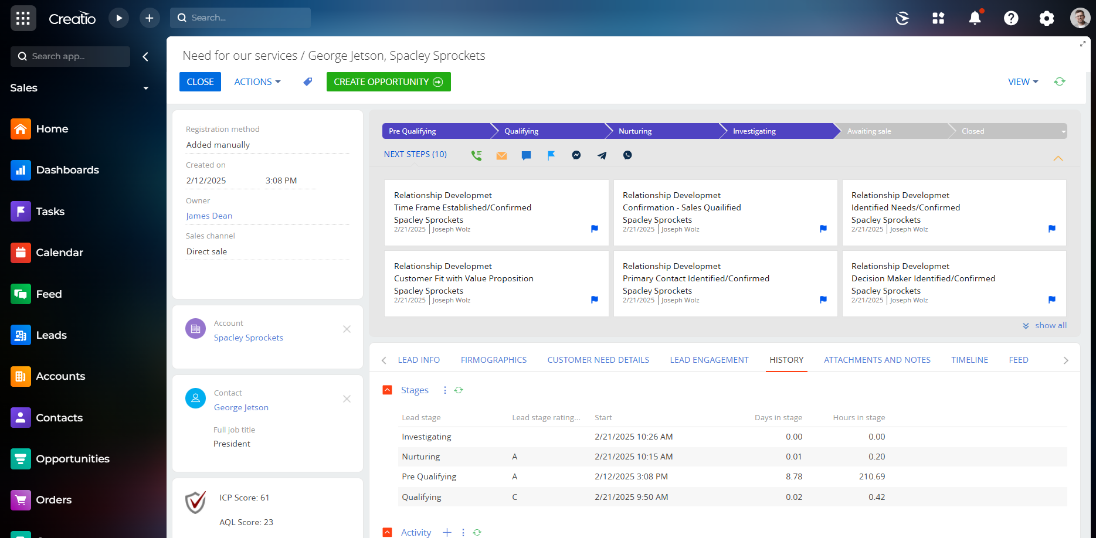Viewport: 1096px width, 538px height.
Task: Open the Closed stage dropdown arrow
Action: tap(1063, 131)
